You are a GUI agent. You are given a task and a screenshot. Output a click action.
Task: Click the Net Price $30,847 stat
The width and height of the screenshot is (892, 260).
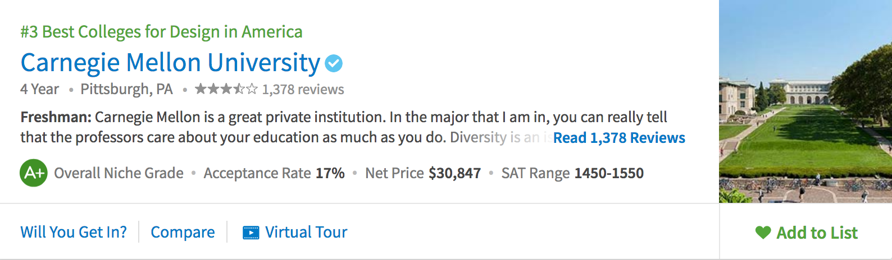pyautogui.click(x=423, y=173)
